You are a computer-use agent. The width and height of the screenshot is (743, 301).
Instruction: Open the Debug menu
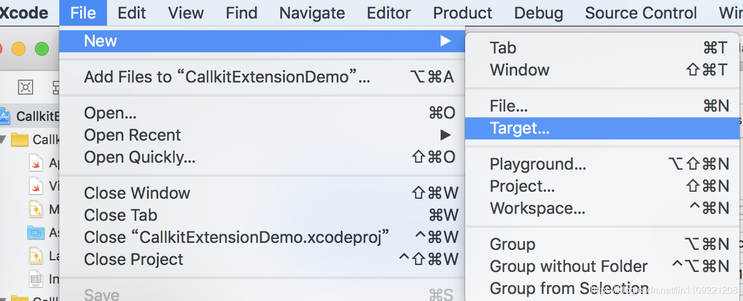[538, 13]
